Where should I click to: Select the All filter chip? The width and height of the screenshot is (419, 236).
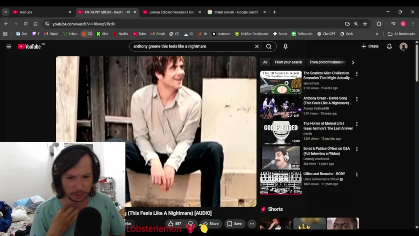click(265, 62)
